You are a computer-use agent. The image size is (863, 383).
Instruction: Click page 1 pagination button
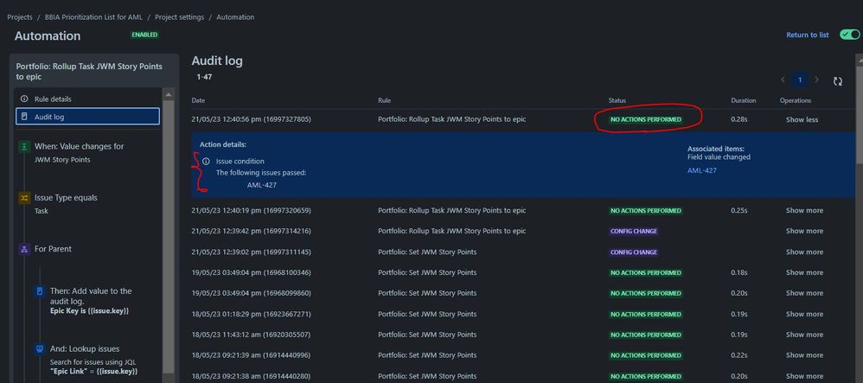pos(800,80)
